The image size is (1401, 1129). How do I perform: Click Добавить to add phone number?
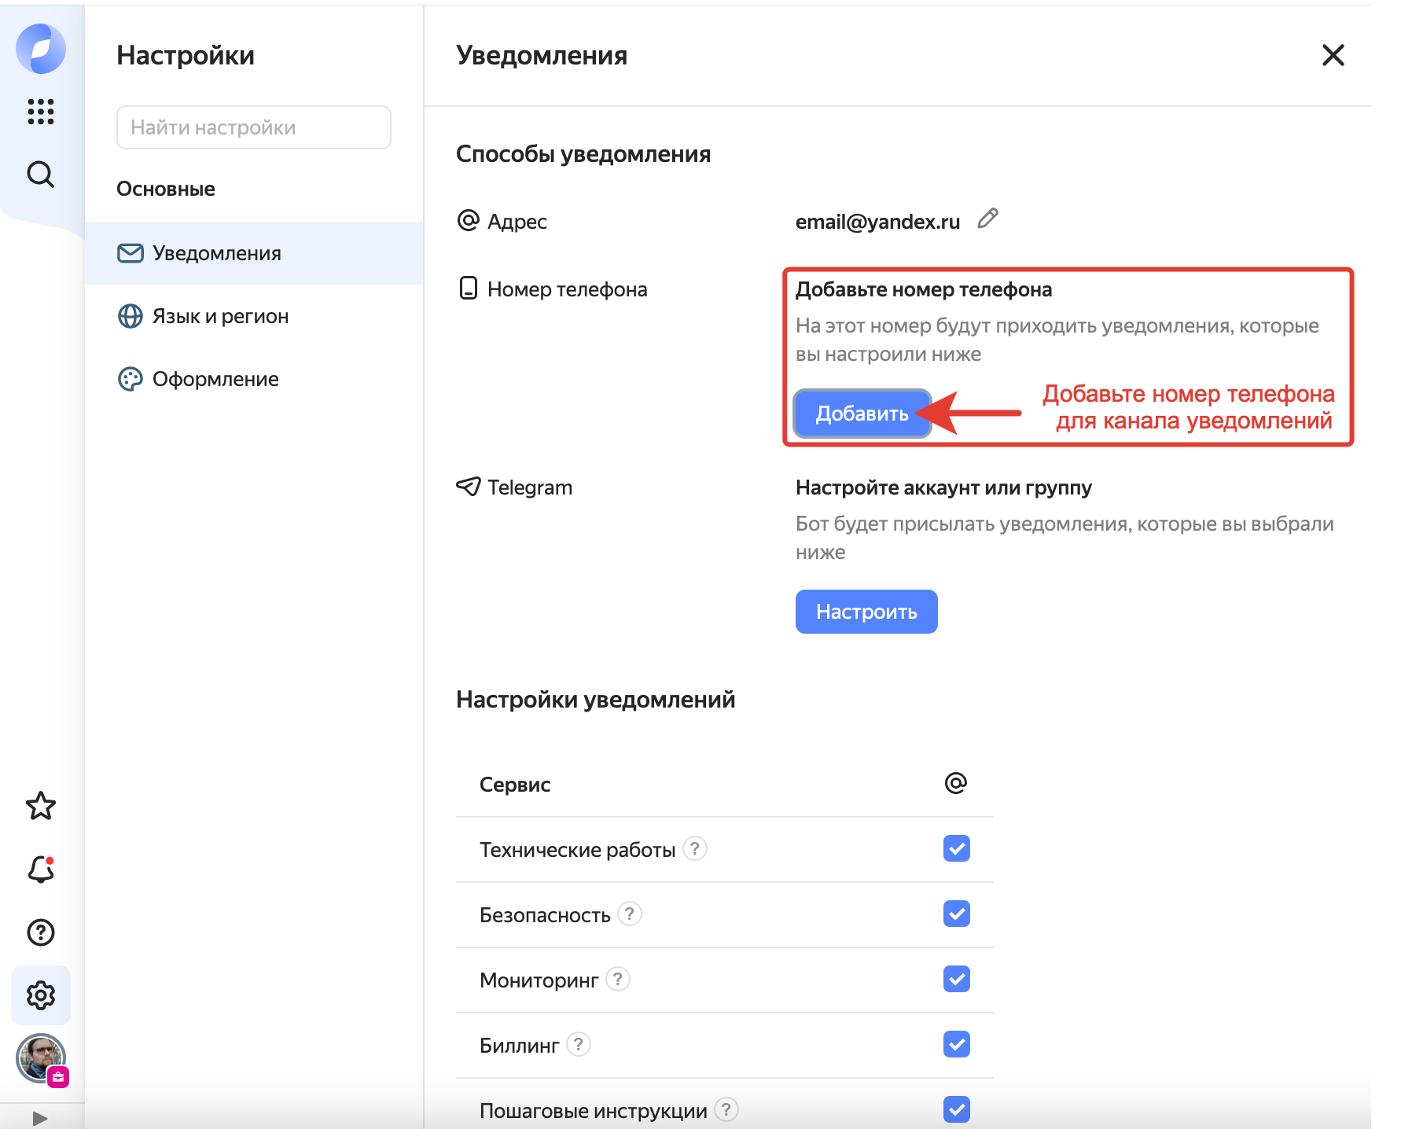click(862, 413)
